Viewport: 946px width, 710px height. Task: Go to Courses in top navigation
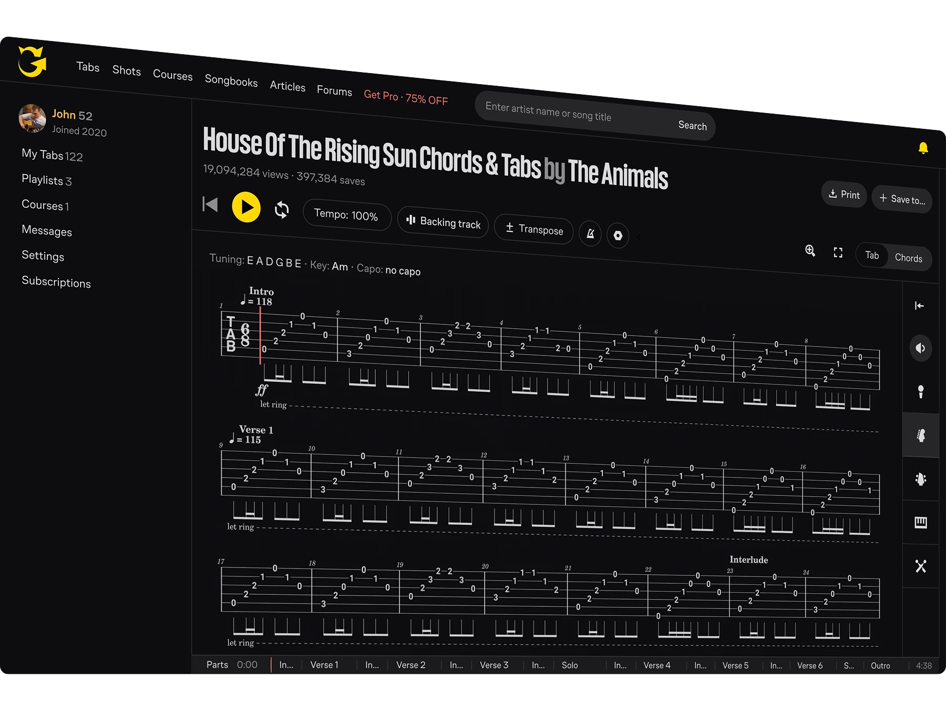(173, 75)
